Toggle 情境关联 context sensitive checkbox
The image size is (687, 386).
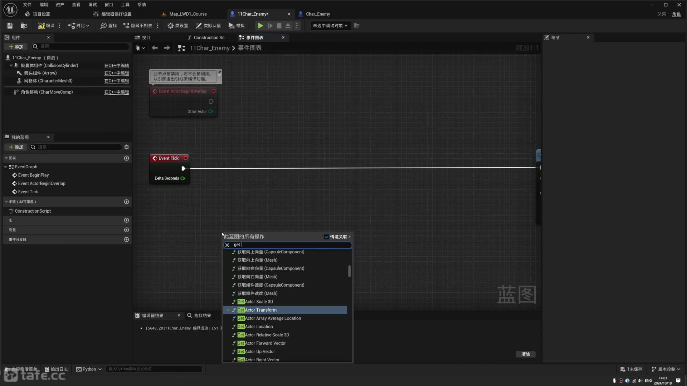[x=326, y=237]
